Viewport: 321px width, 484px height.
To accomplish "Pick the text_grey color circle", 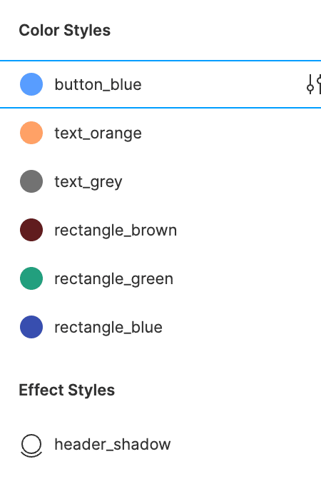I will [x=31, y=181].
